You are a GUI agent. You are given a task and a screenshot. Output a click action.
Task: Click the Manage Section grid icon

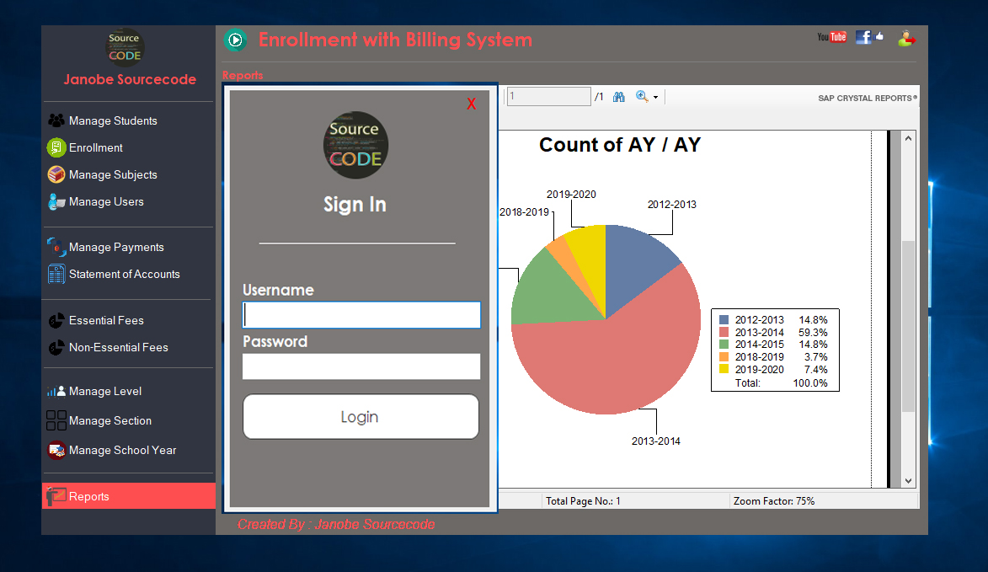[56, 420]
